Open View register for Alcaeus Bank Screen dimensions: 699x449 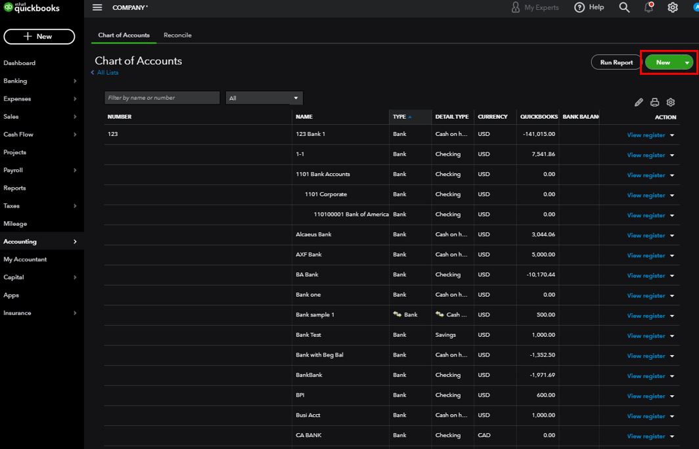pyautogui.click(x=646, y=236)
